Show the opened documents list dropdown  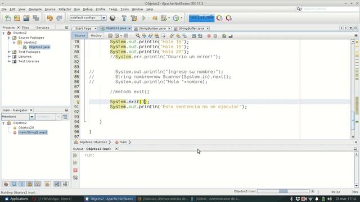[x=351, y=28]
